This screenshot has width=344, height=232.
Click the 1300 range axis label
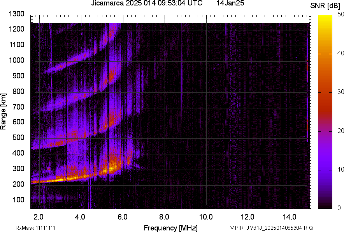pyautogui.click(x=16, y=14)
